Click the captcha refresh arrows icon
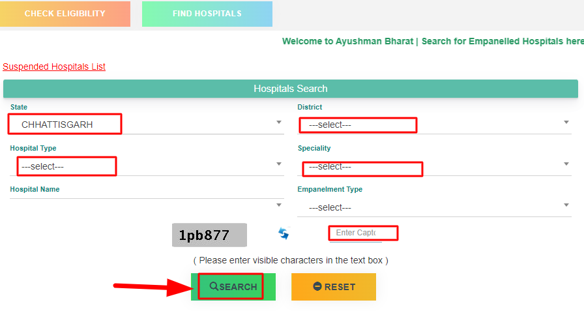This screenshot has width=584, height=311. click(x=284, y=233)
